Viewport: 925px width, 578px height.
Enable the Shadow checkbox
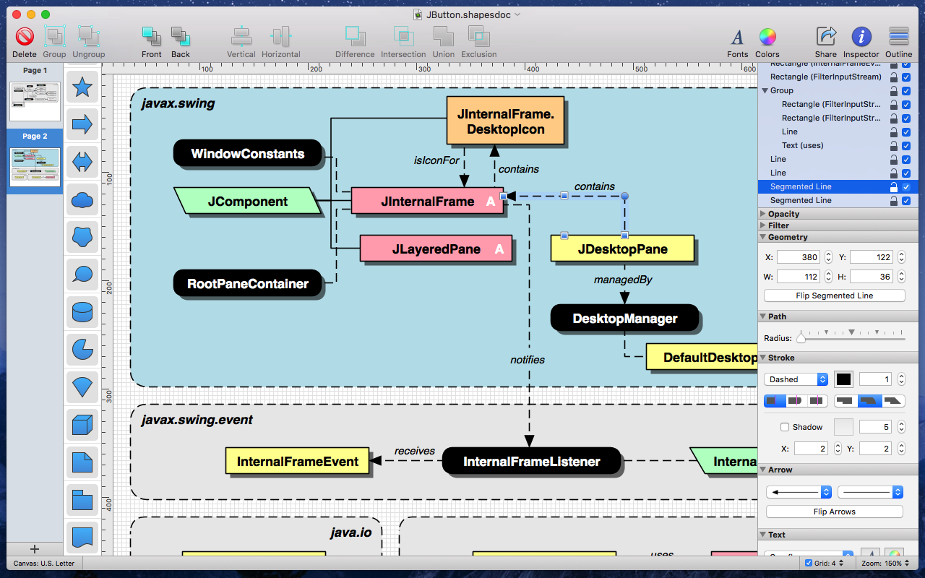(x=785, y=427)
